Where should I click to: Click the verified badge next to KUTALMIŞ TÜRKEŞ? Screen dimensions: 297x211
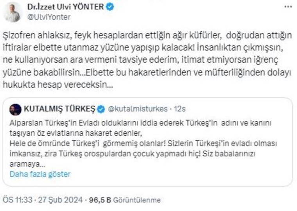click(x=101, y=108)
